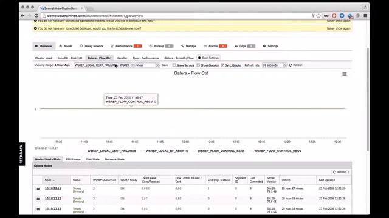Image resolution: width=389 pixels, height=218 pixels.
Task: Click the red Performance alert badge
Action: pos(137,46)
